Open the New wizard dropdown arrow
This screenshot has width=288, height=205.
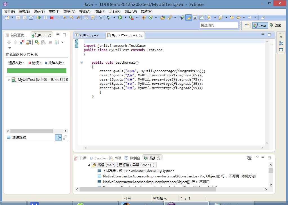[x=12, y=18]
